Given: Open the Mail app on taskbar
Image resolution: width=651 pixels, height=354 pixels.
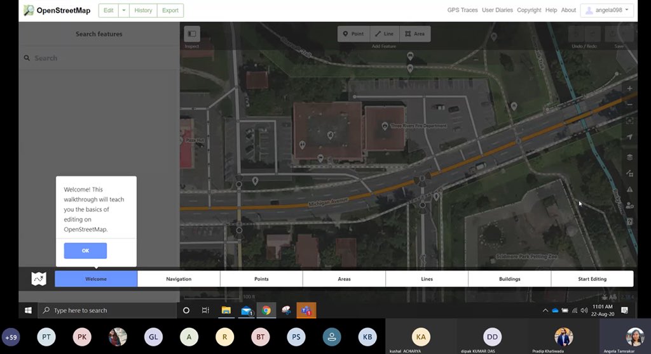Looking at the screenshot, I should coord(246,310).
